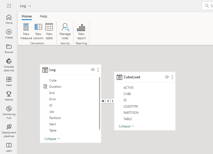Select the one-side marker of relationship
This screenshot has width=213, height=154.
pos(112,101)
